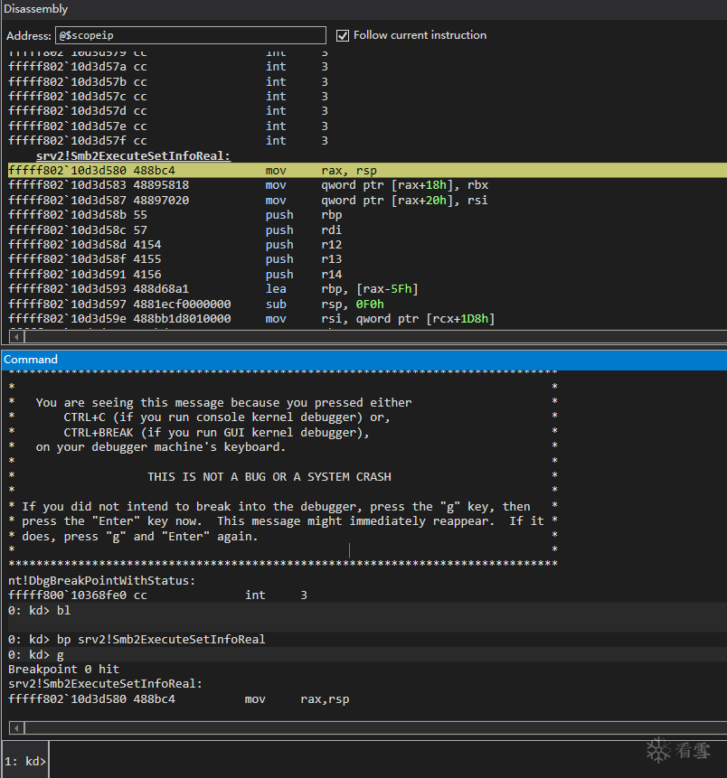Select the srv2!Smb2ExecuteSetInfoReal: line in Command output
Viewport: 727px width, 778px height.
[x=105, y=684]
